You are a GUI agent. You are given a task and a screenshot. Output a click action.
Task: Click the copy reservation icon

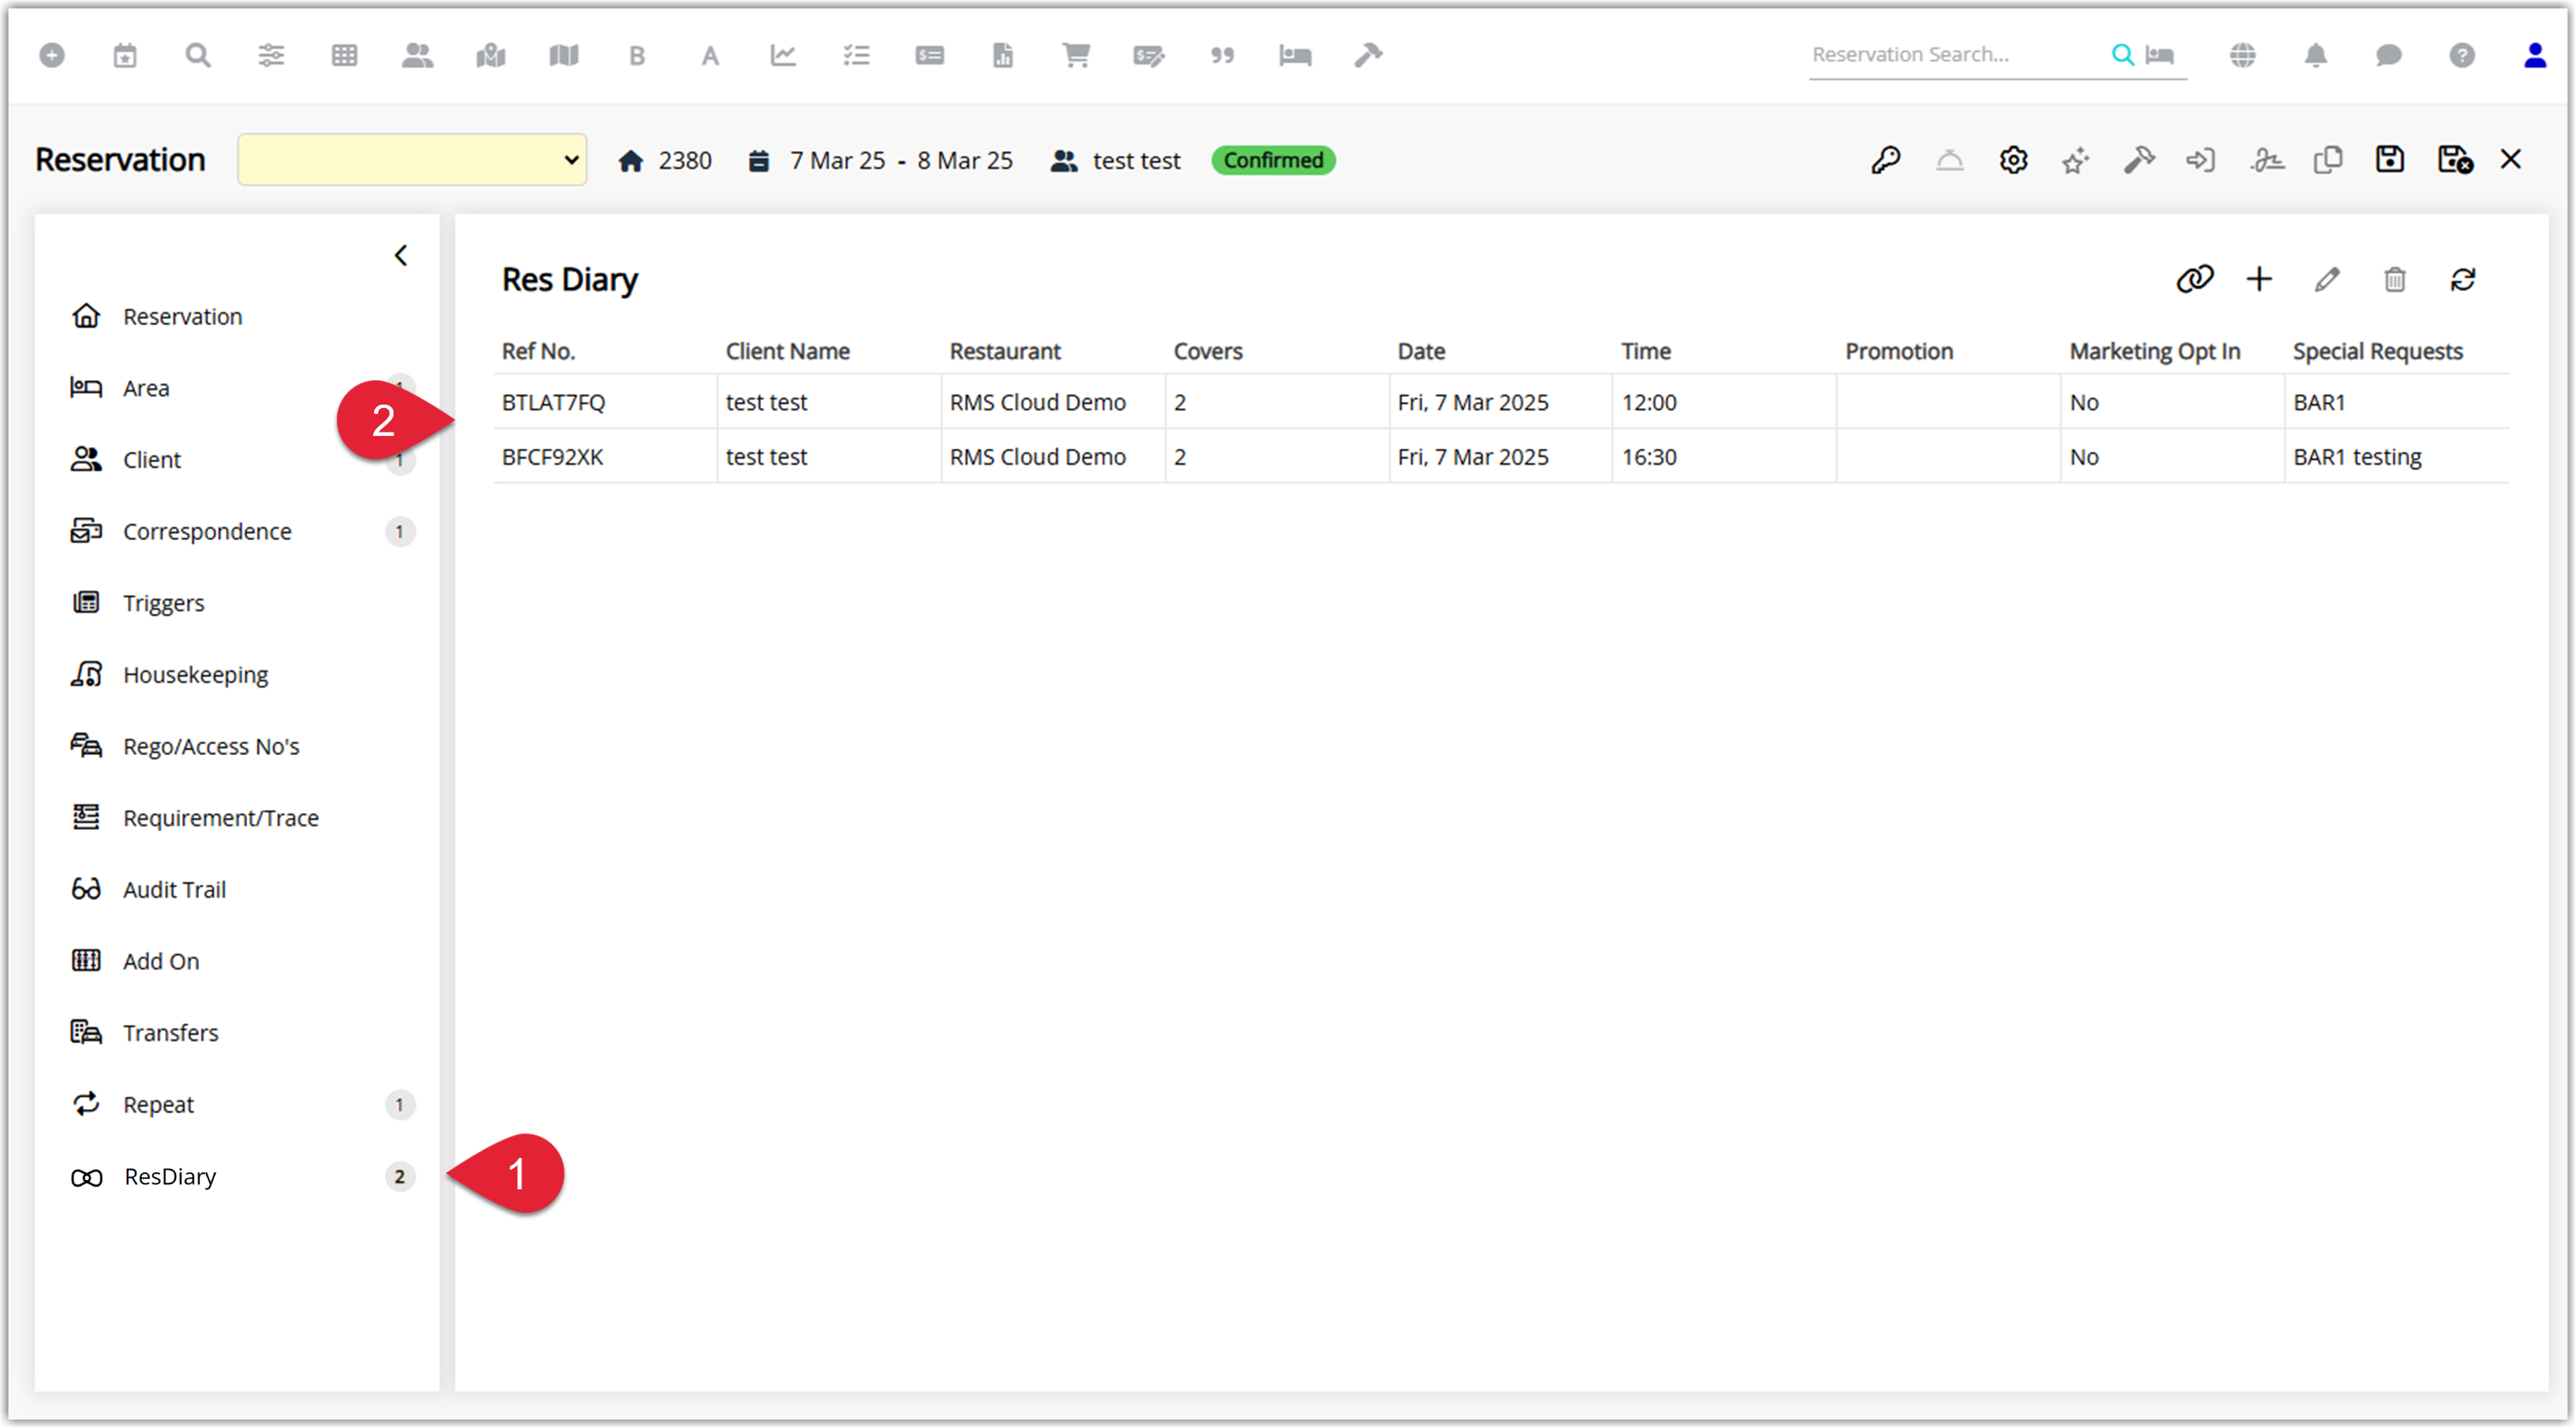2328,160
